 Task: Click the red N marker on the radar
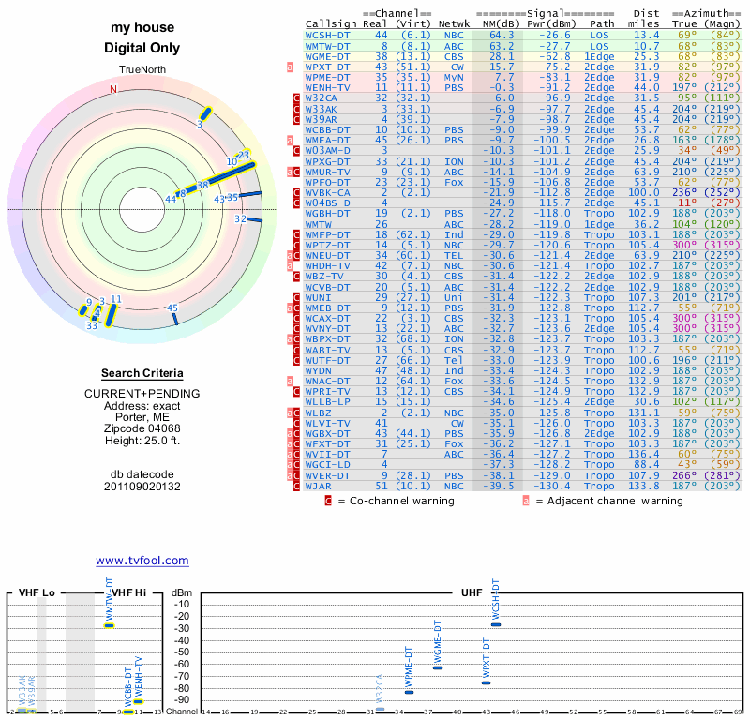tap(113, 89)
